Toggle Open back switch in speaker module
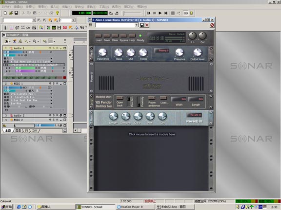 point(120,98)
